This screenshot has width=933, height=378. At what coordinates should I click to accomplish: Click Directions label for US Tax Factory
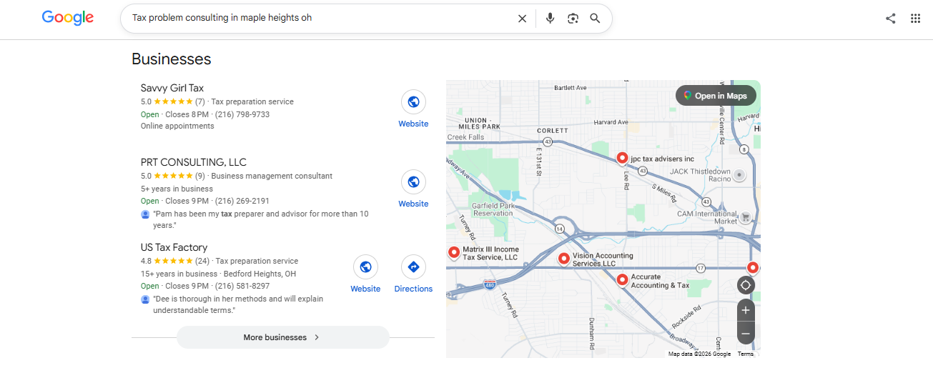click(413, 289)
